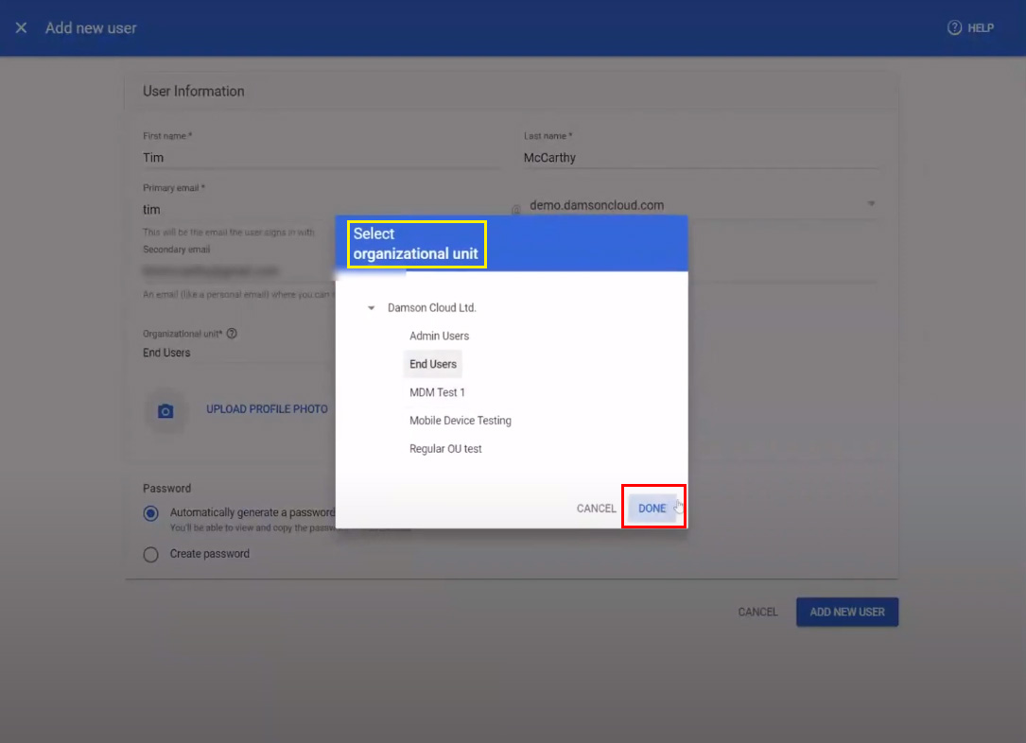Screen dimensions: 1026x743
Task: Click the organizational unit help icon
Action: [232, 334]
